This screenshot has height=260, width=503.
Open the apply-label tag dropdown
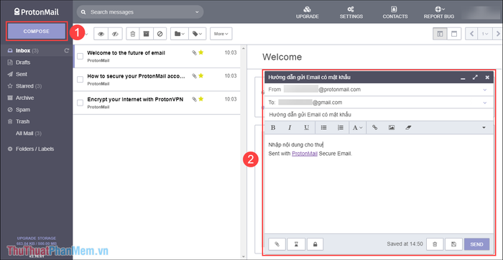pos(198,34)
